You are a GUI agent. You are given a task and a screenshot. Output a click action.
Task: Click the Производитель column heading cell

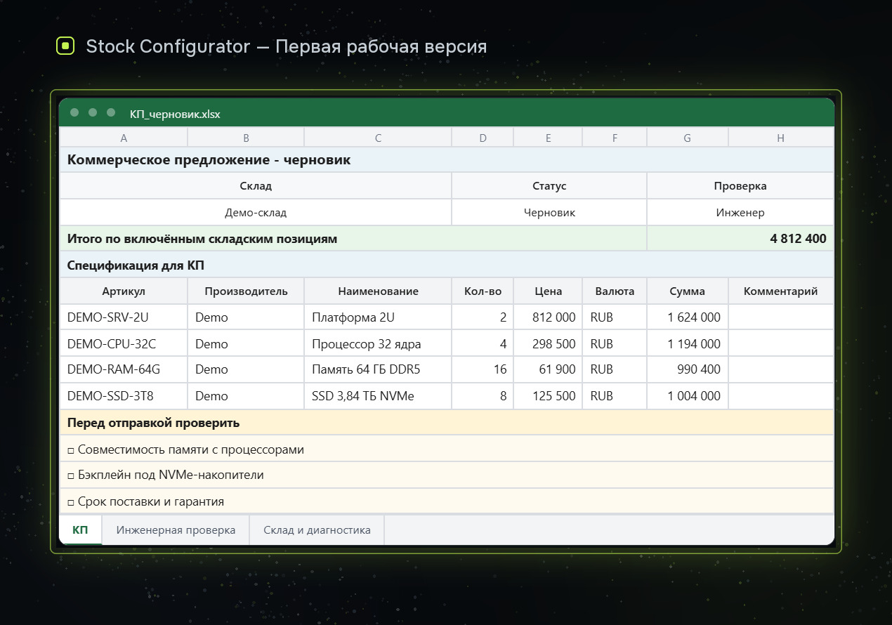click(x=246, y=291)
